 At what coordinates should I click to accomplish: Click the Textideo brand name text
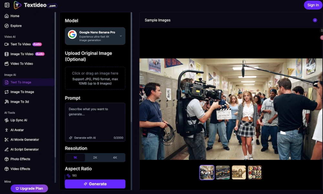[x=35, y=5]
